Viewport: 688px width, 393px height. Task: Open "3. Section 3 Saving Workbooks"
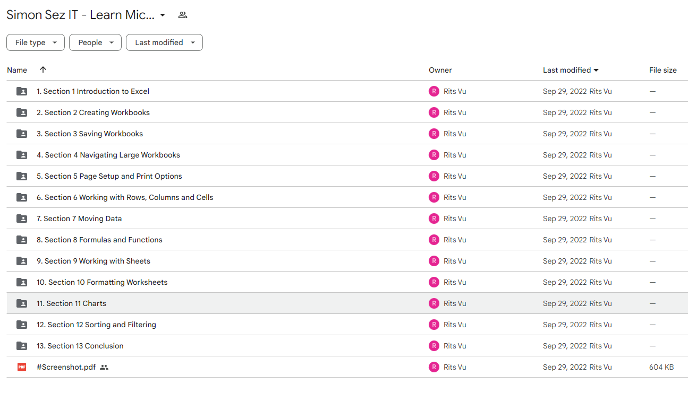click(90, 134)
